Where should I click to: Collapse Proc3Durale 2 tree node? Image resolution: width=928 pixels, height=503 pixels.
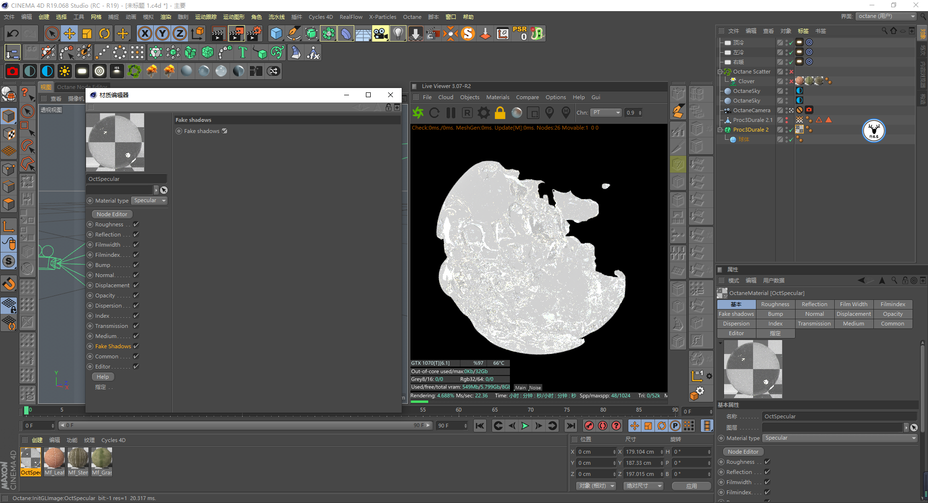click(720, 130)
